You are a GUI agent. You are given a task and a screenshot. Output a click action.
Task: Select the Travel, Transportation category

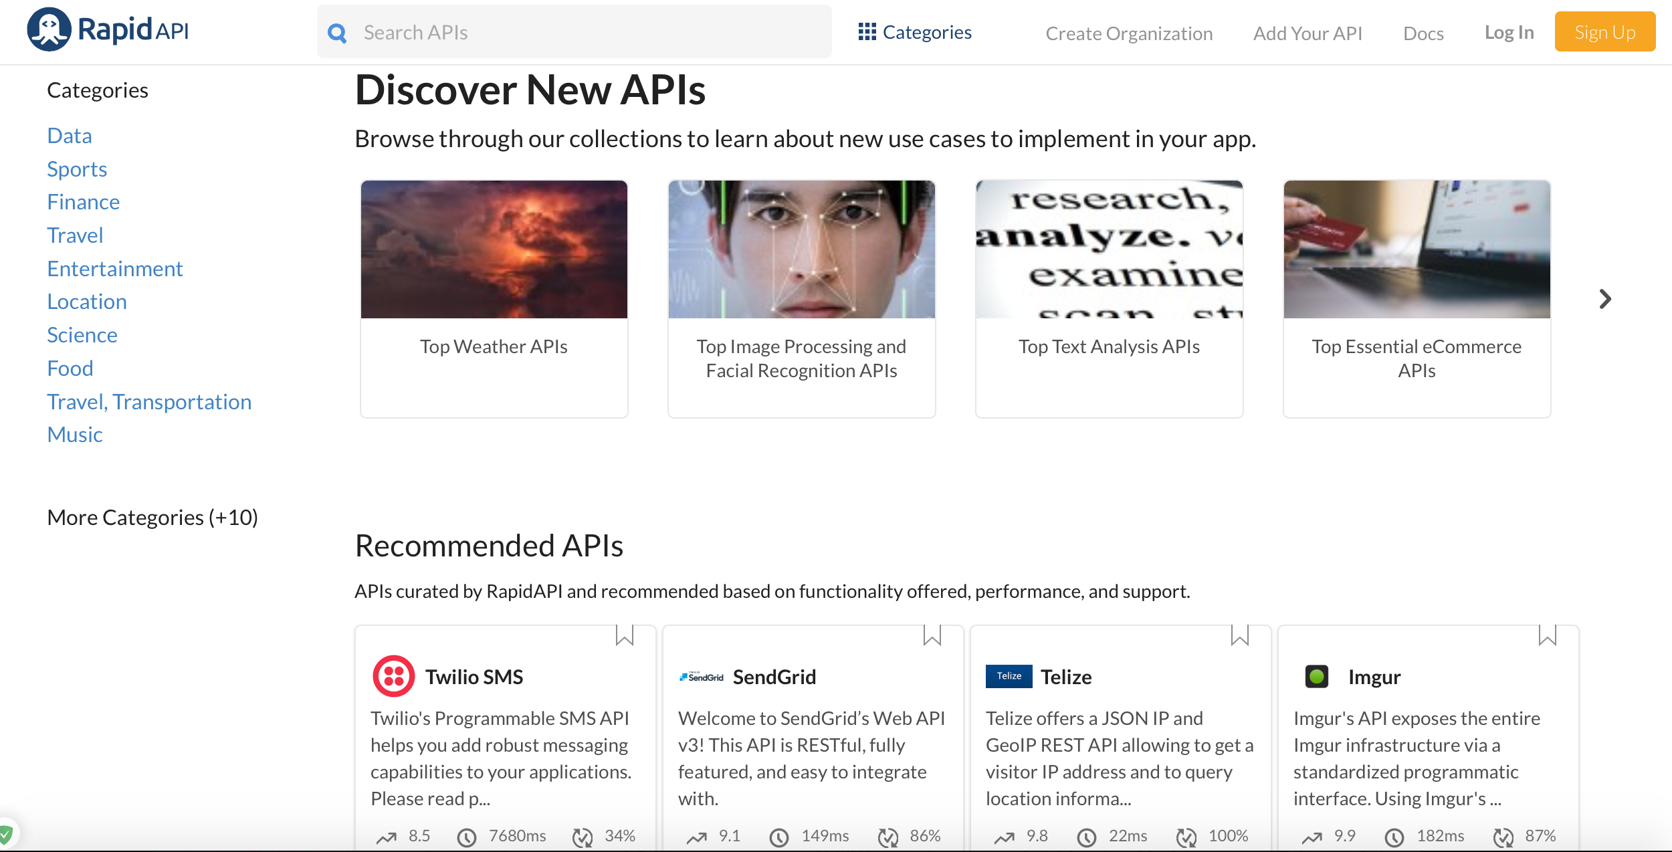pyautogui.click(x=149, y=402)
